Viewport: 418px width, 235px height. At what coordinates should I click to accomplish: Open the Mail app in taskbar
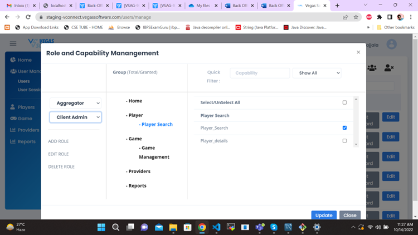tap(159, 227)
